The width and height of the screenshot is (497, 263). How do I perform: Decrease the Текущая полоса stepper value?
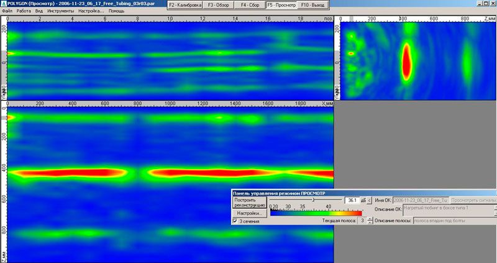tap(370, 222)
